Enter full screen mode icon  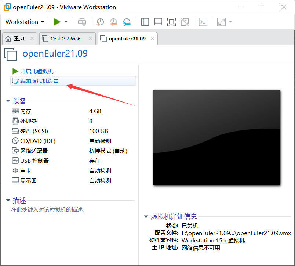(171, 22)
